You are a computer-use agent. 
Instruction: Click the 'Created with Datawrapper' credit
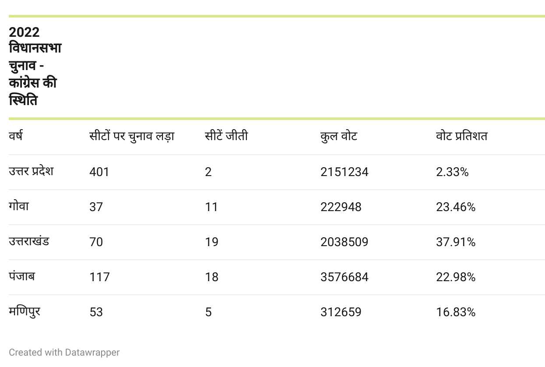point(64,352)
